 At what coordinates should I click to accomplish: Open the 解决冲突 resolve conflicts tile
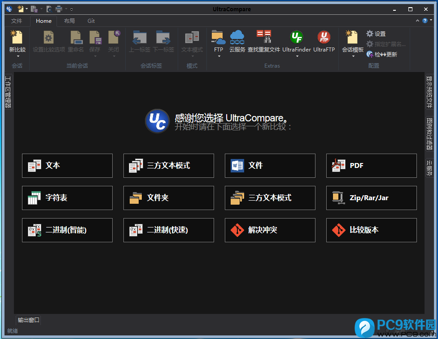click(x=270, y=230)
